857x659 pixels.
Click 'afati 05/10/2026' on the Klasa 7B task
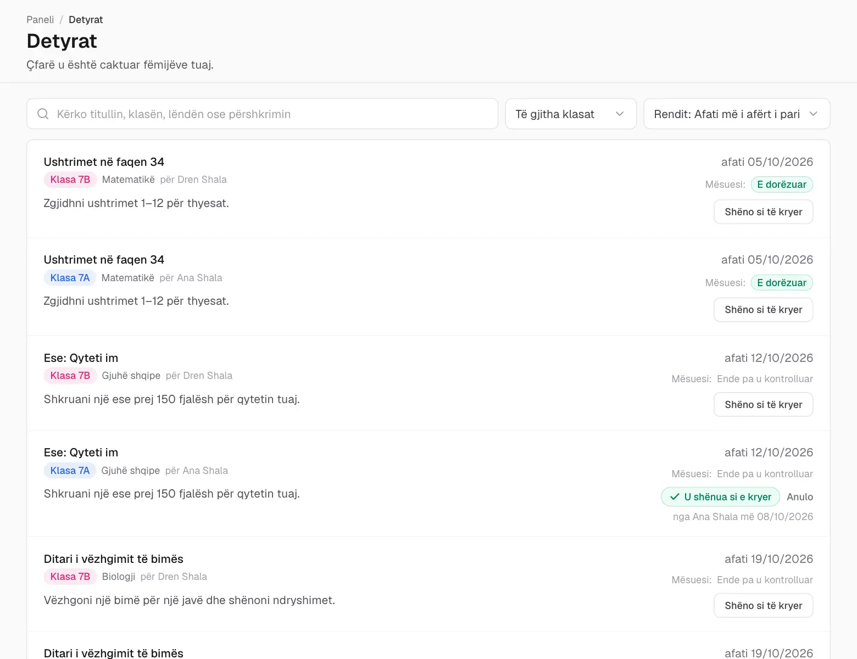pos(767,162)
